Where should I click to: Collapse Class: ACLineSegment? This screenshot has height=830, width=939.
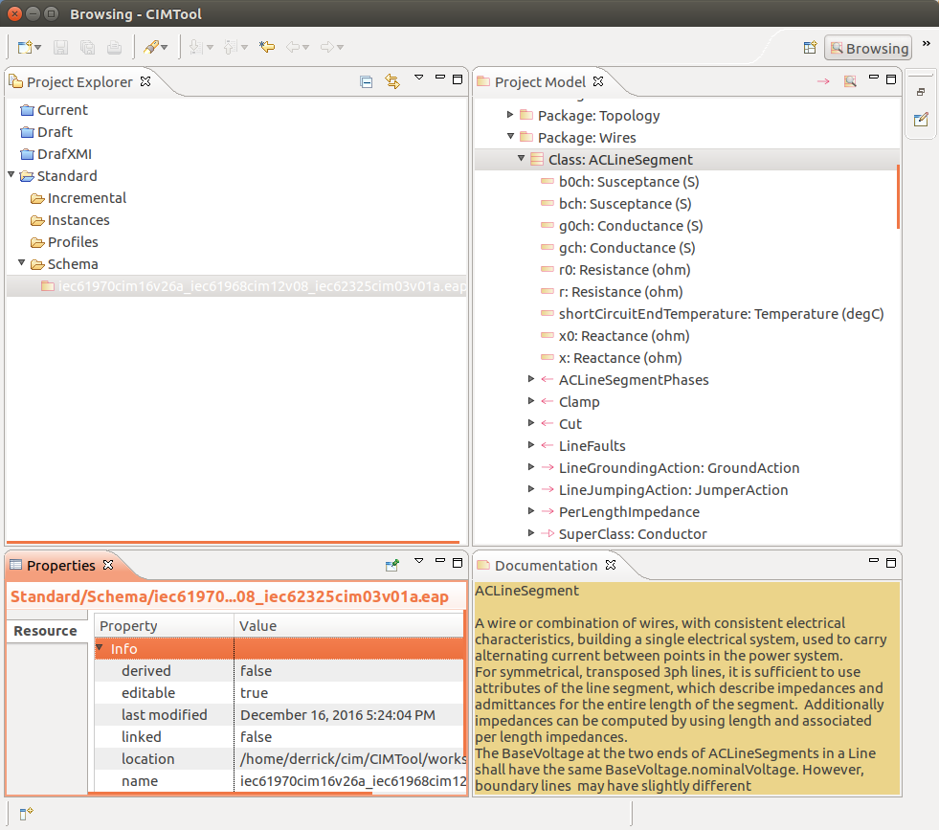click(521, 159)
